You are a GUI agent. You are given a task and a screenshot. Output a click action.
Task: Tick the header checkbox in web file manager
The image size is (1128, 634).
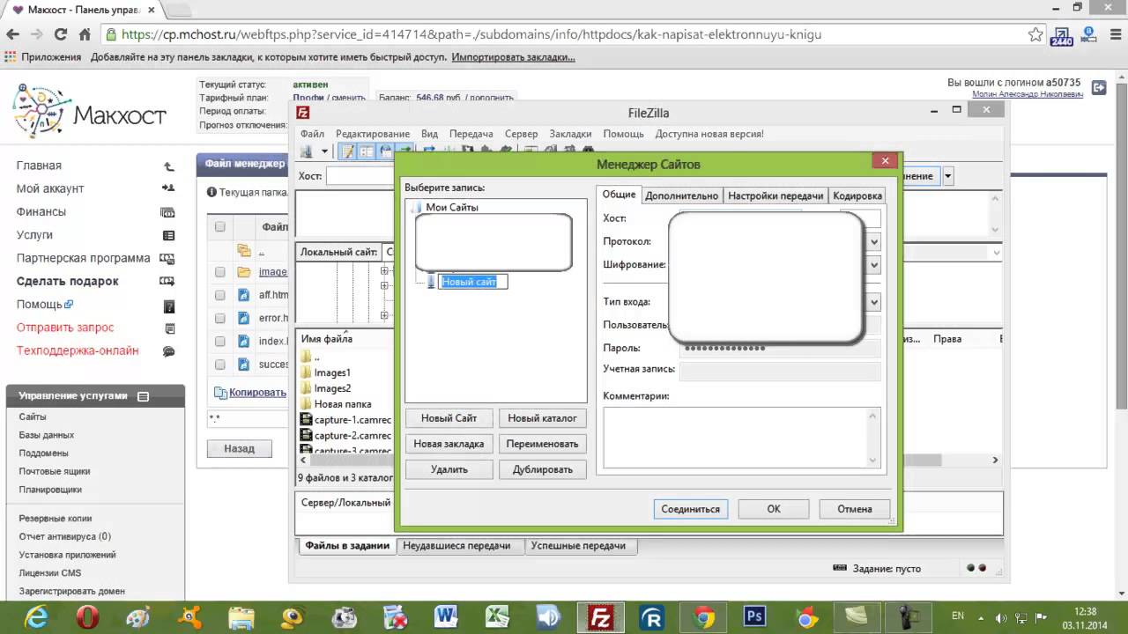tap(220, 227)
